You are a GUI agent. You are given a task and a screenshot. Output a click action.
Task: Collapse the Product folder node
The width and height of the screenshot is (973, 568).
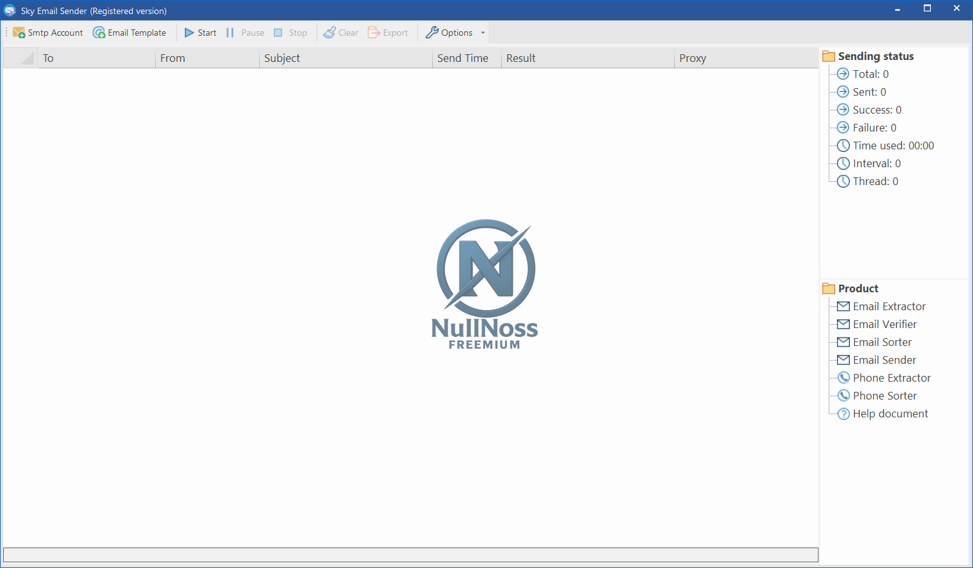[x=829, y=288]
